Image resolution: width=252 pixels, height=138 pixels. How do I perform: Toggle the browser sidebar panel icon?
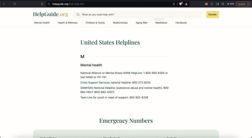pos(217,4)
